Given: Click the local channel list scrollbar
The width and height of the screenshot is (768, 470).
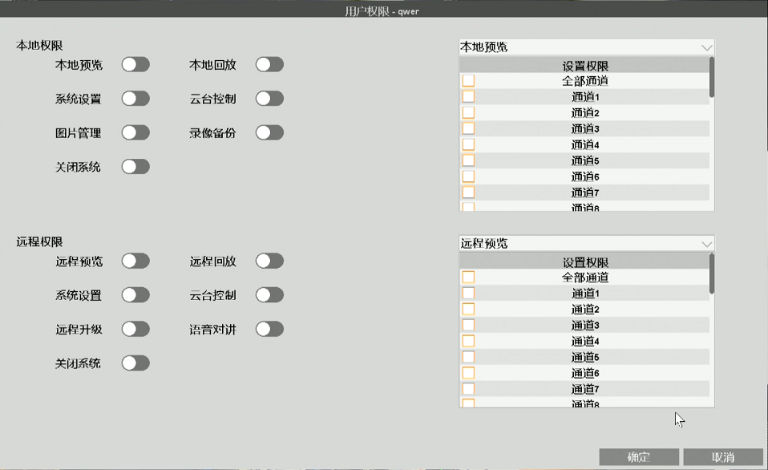Looking at the screenshot, I should 712,78.
